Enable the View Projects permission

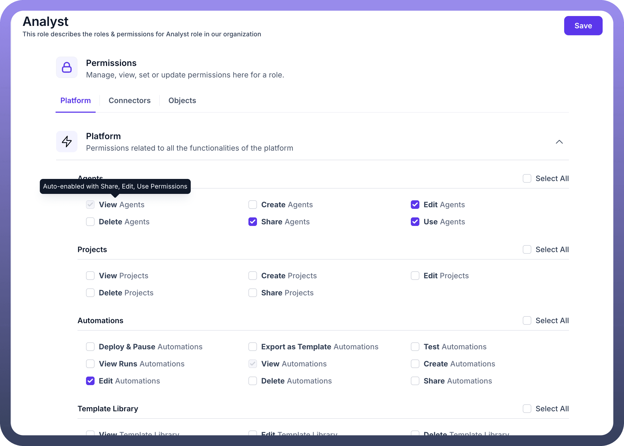tap(90, 276)
